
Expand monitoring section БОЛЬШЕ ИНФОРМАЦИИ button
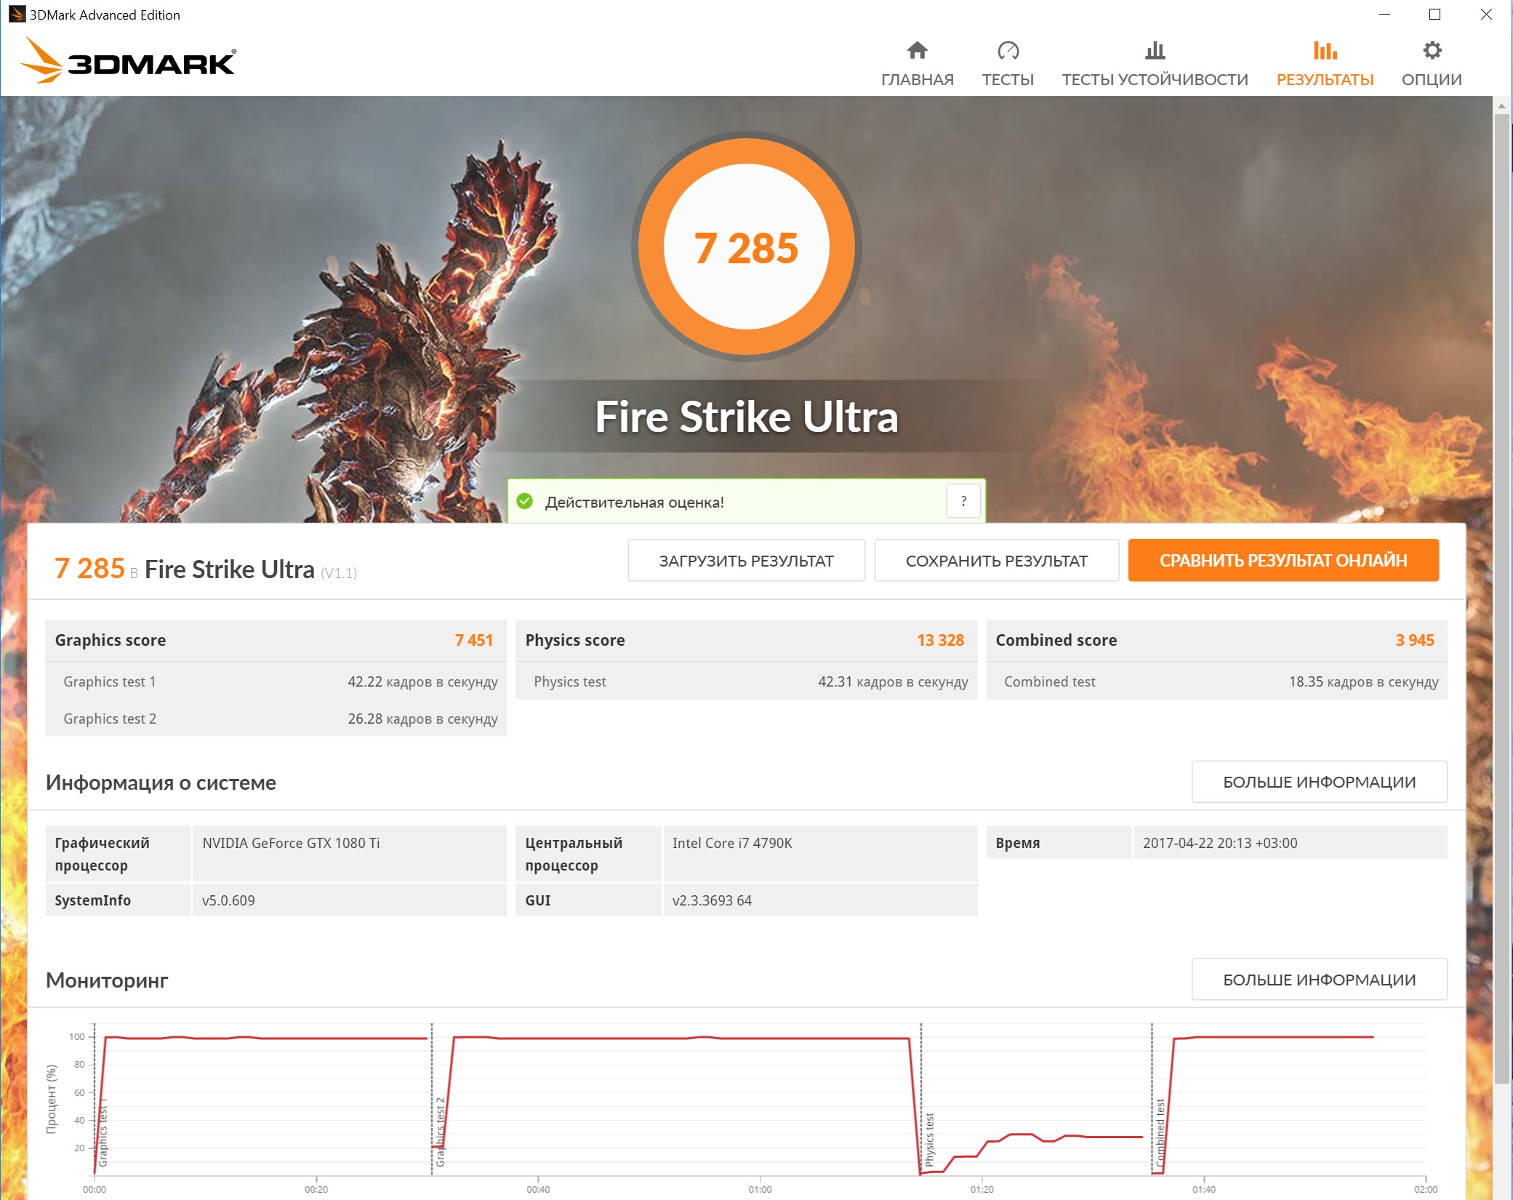pos(1319,980)
